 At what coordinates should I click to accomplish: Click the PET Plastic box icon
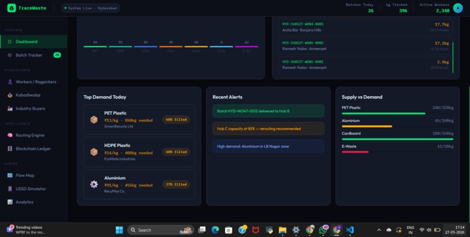click(94, 120)
